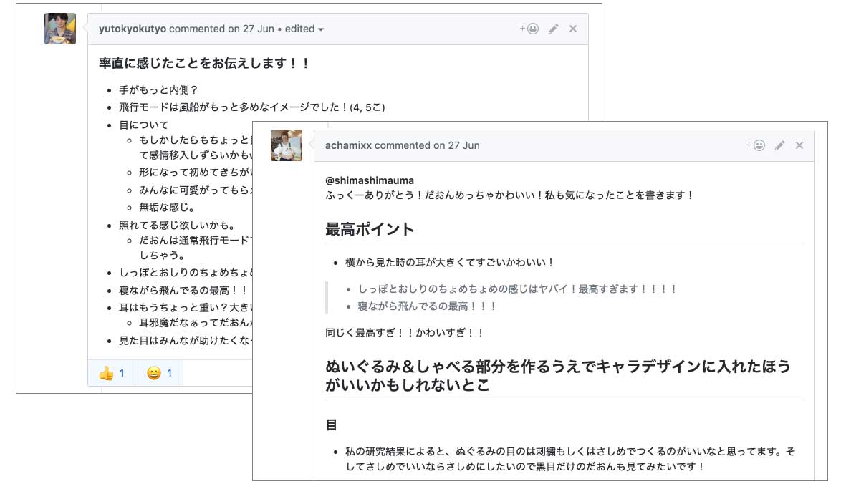Viewport: 846px width, 484px height.
Task: Delete achamixx's comment with X icon
Action: pos(799,145)
